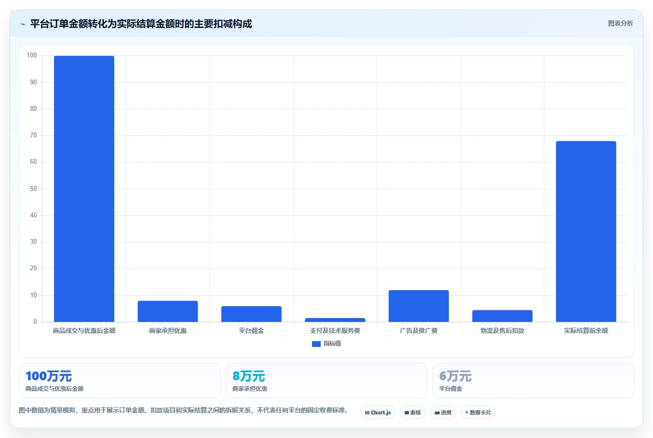The image size is (653, 438).
Task: Click the footnote starting 图中数值为情景模拟
Action: tap(184, 410)
